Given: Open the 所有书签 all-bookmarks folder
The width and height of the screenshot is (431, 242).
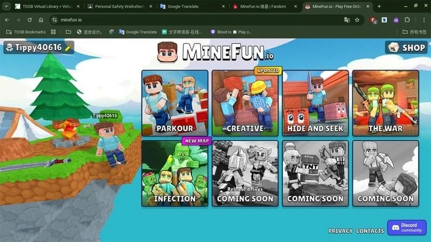Looking at the screenshot, I should (414, 32).
